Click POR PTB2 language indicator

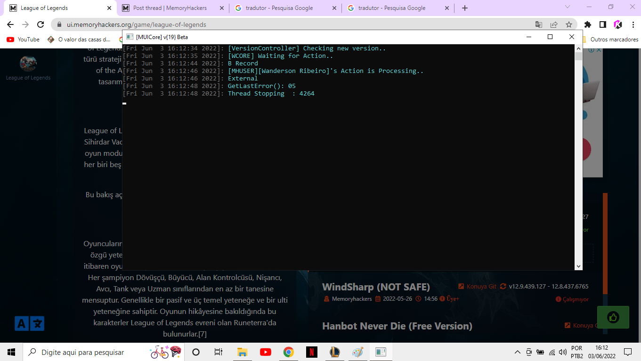pyautogui.click(x=577, y=352)
